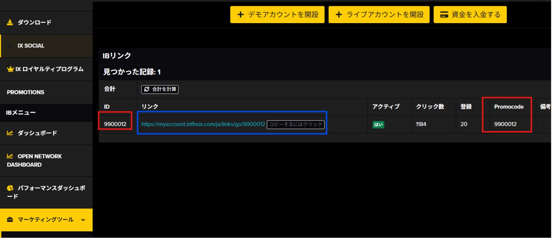Open the IB referral link URL
The width and height of the screenshot is (552, 238).
coord(203,124)
